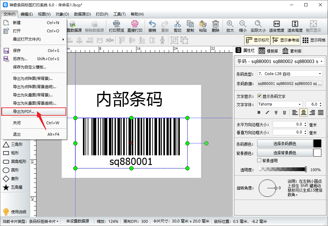
Task: Click the Full Page Display (整页显示) icon
Action: click(x=313, y=26)
